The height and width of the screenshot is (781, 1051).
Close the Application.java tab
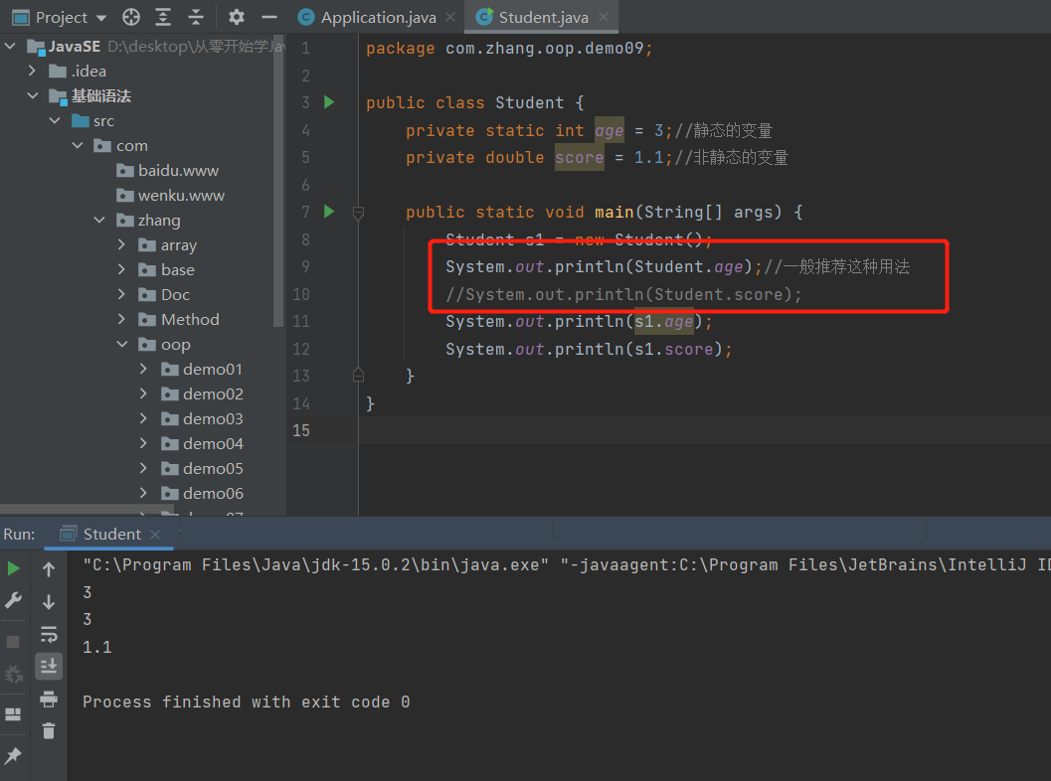coord(450,17)
